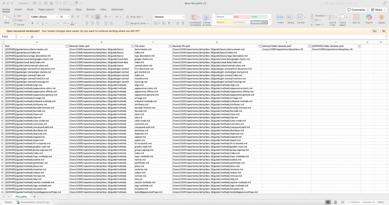389x205 pixels.
Task: Open the Automate ribbon tab
Action: click(x=117, y=10)
